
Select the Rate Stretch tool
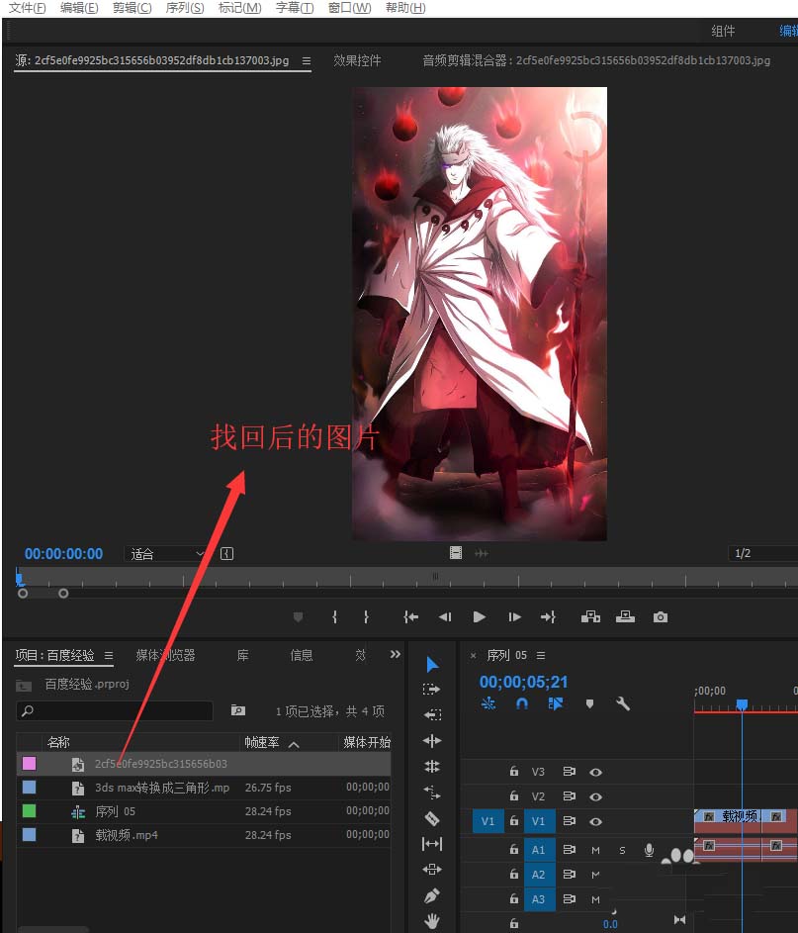tap(432, 792)
